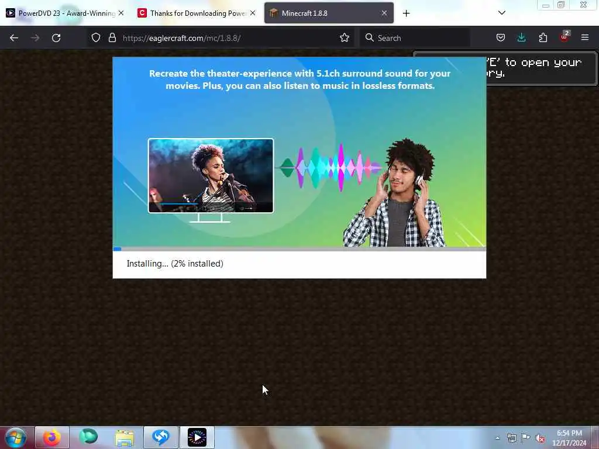
Task: Show hidden system tray icons
Action: (x=497, y=438)
